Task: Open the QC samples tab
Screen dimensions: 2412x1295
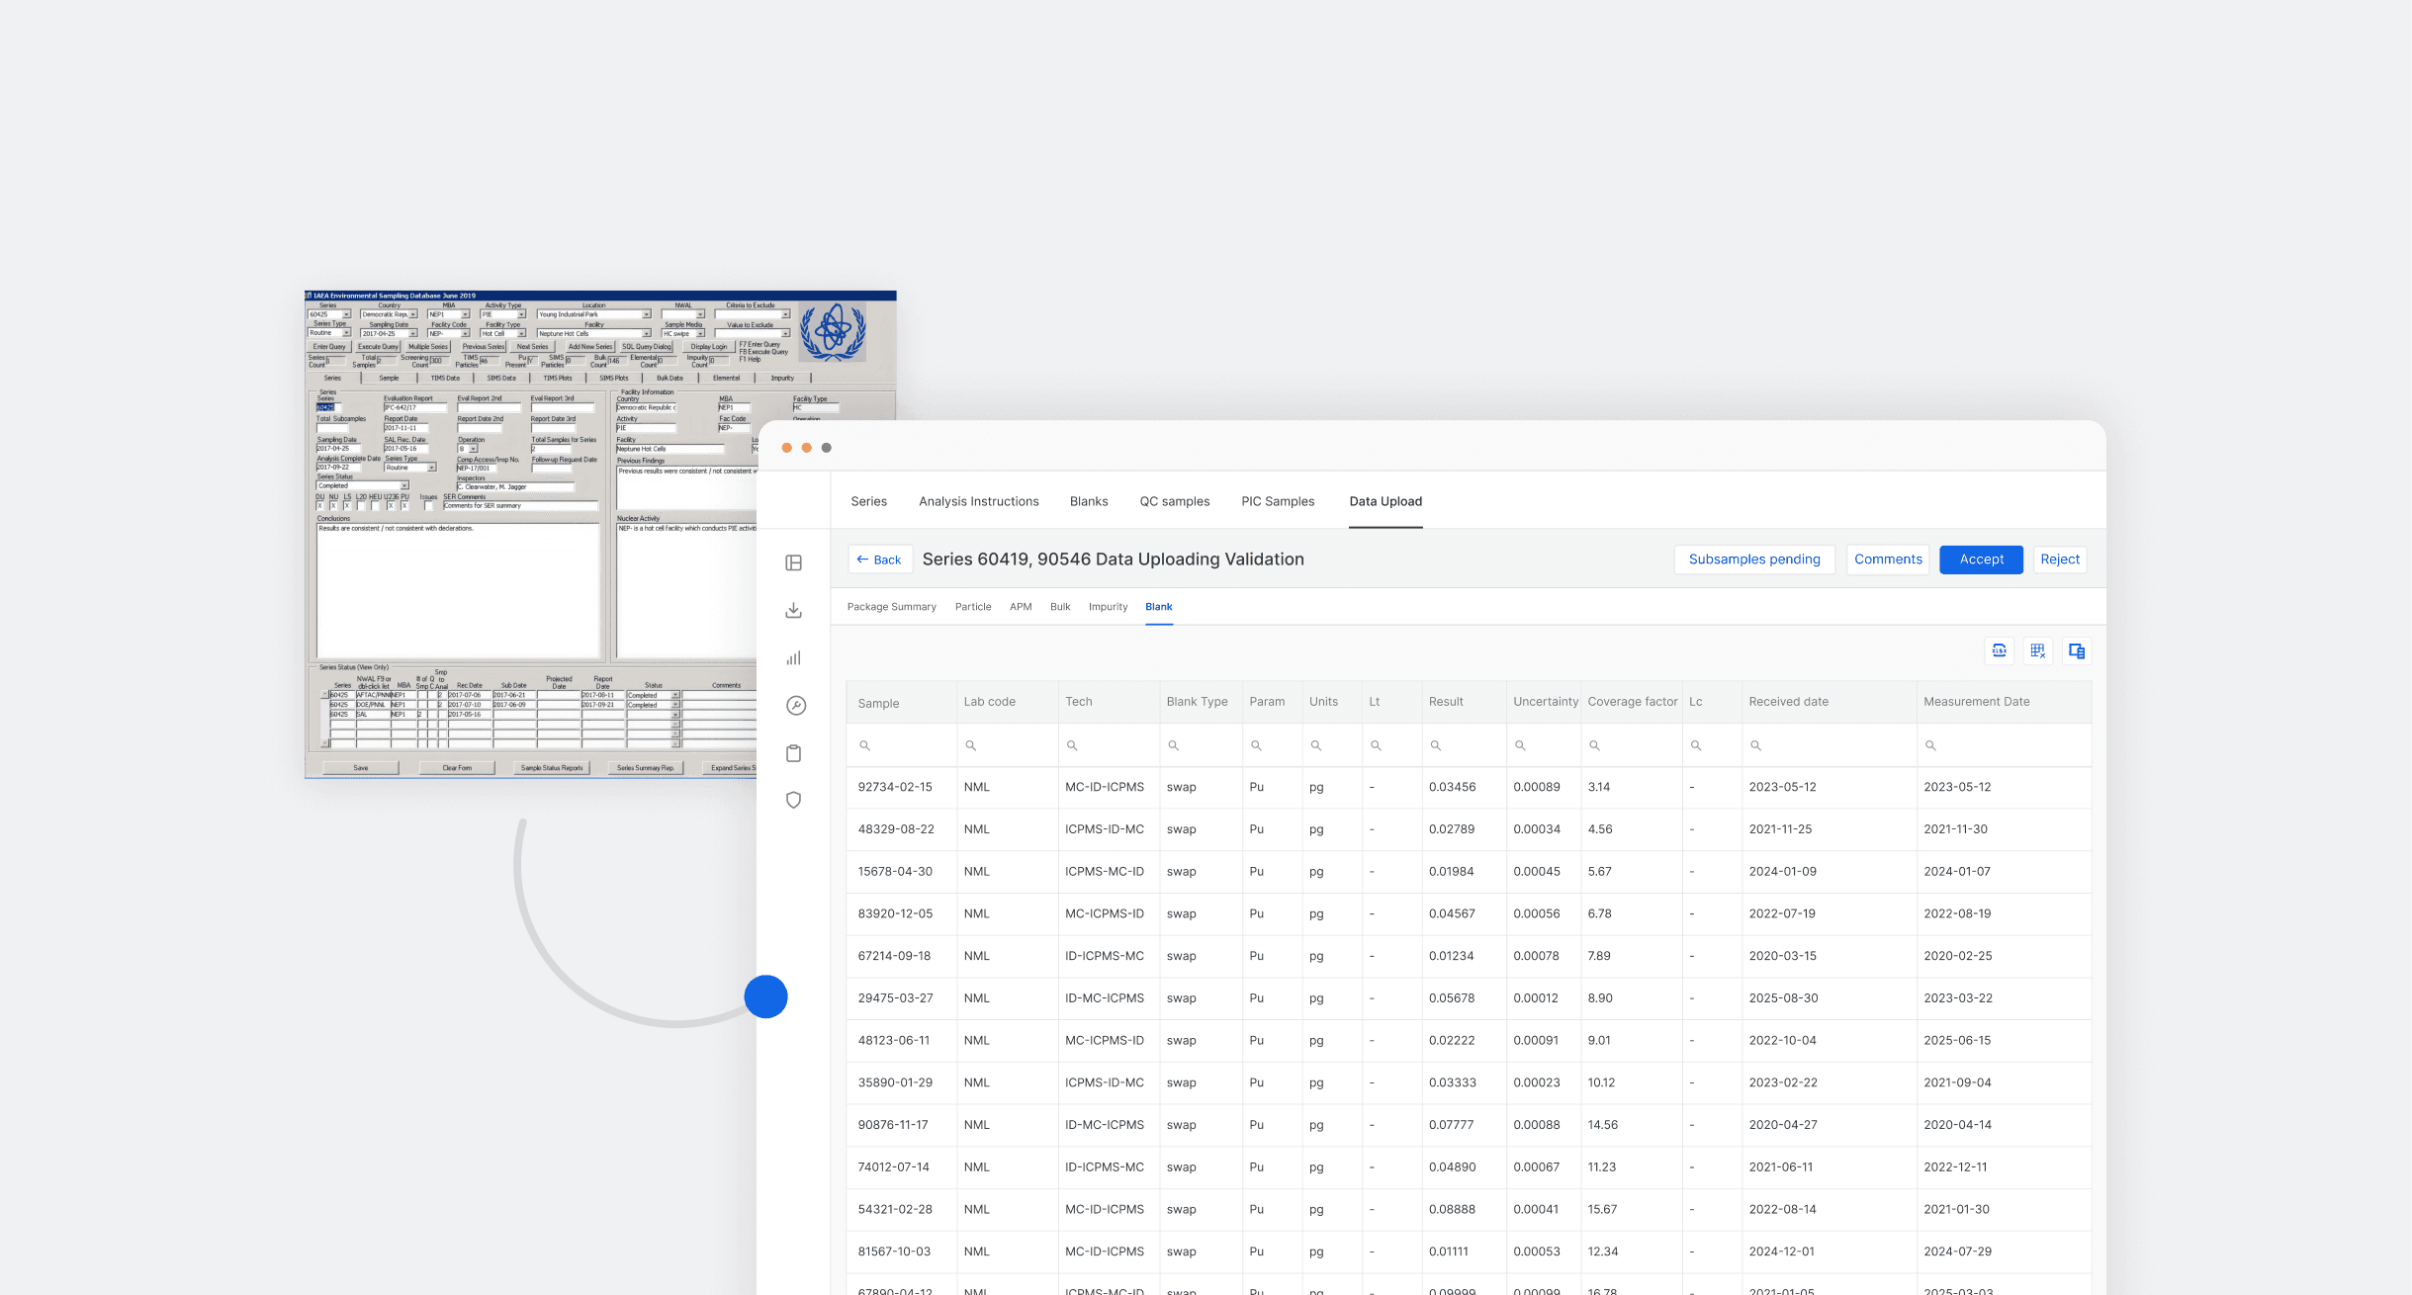Action: click(x=1174, y=501)
